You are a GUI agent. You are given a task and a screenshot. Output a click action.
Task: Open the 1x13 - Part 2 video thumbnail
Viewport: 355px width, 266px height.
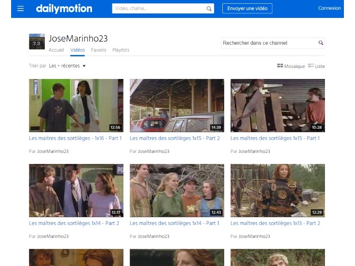(277, 190)
